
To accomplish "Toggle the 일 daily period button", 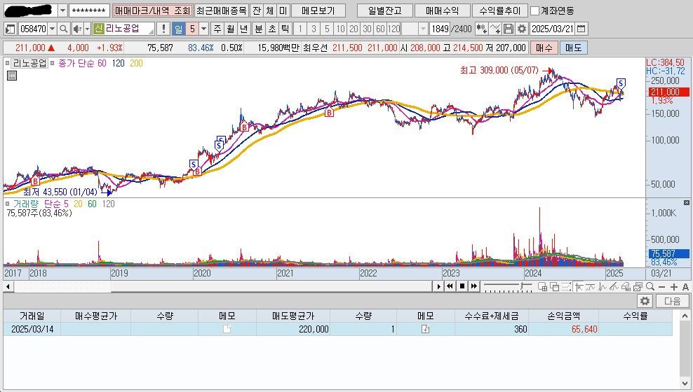I will tap(178, 29).
